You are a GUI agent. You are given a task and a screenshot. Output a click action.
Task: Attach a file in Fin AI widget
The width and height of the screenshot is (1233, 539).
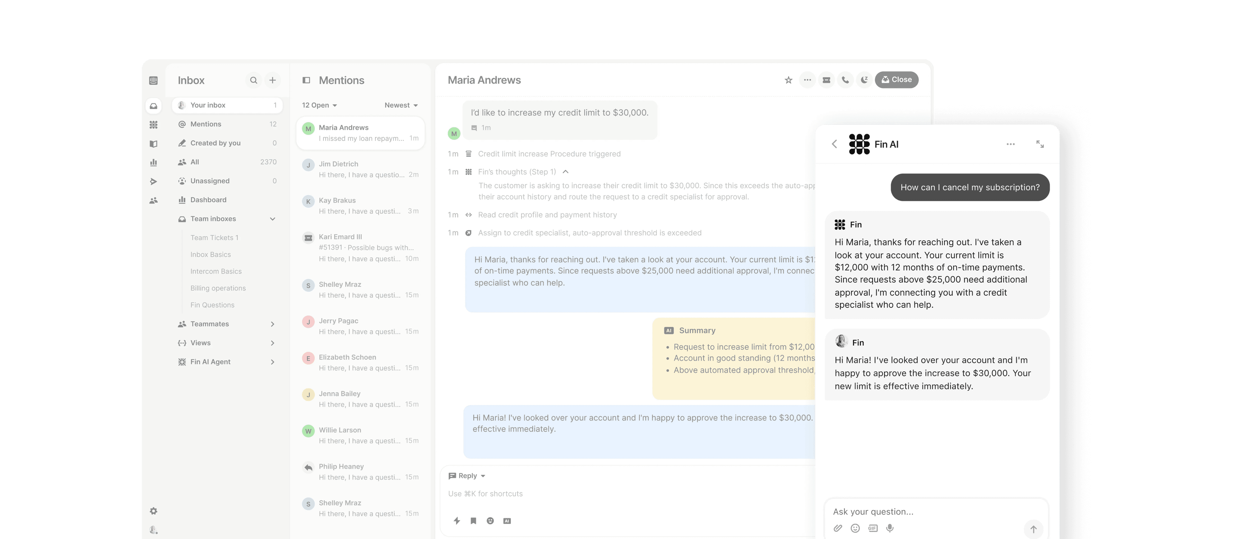[x=838, y=528]
